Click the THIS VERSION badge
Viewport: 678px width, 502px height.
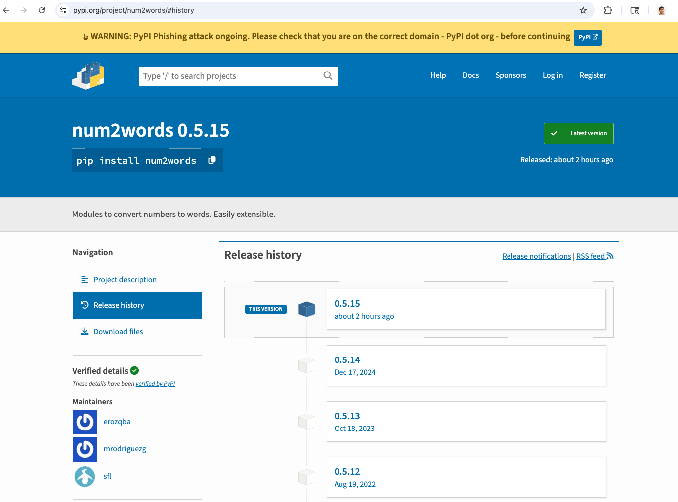(x=266, y=309)
